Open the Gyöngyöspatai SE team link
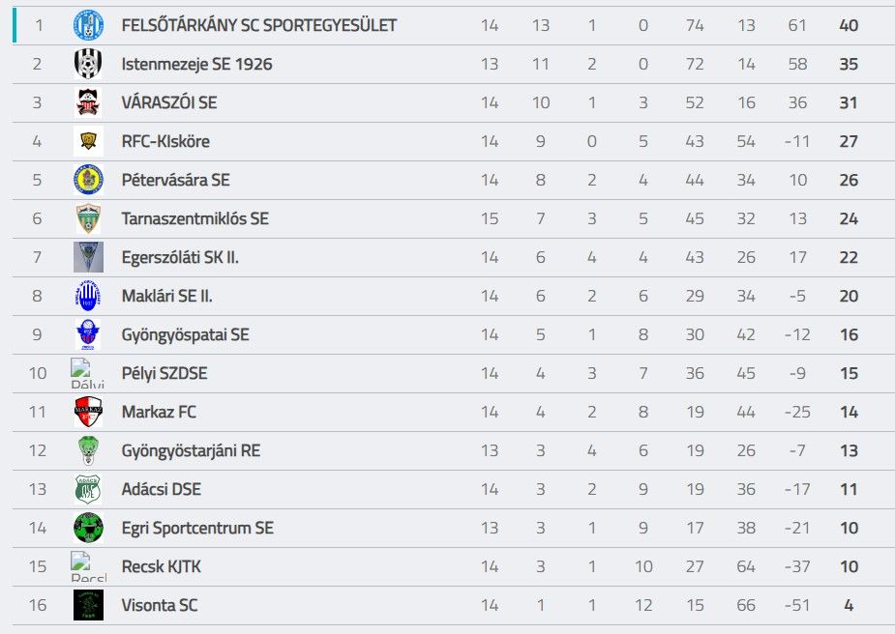895x634 pixels. pyautogui.click(x=186, y=334)
